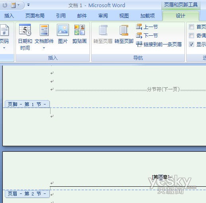
Task: Open the Add-Ins (加载项) tab
Action: [x=148, y=16]
